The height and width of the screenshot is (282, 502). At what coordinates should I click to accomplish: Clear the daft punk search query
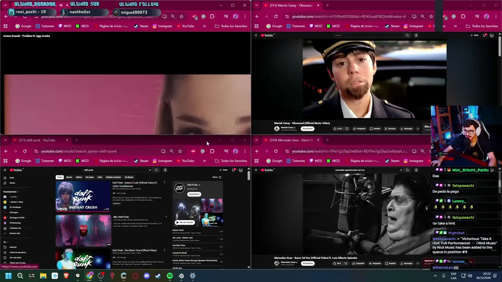pos(150,170)
